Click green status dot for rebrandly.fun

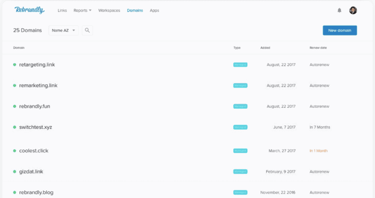15,106
